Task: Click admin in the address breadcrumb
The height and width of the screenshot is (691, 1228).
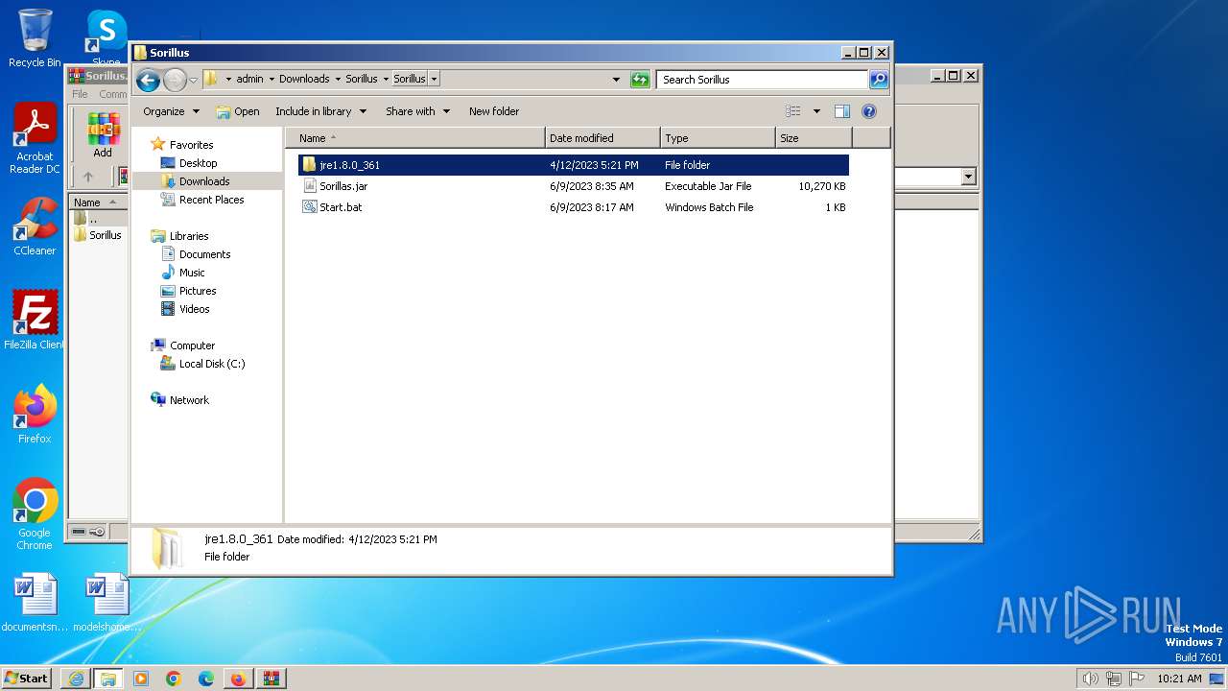Action: point(249,80)
